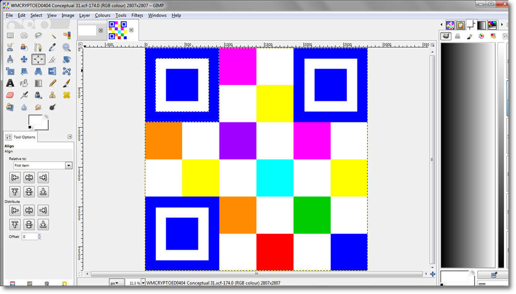
Task: Align left edge of target in Align section
Action: [15, 178]
